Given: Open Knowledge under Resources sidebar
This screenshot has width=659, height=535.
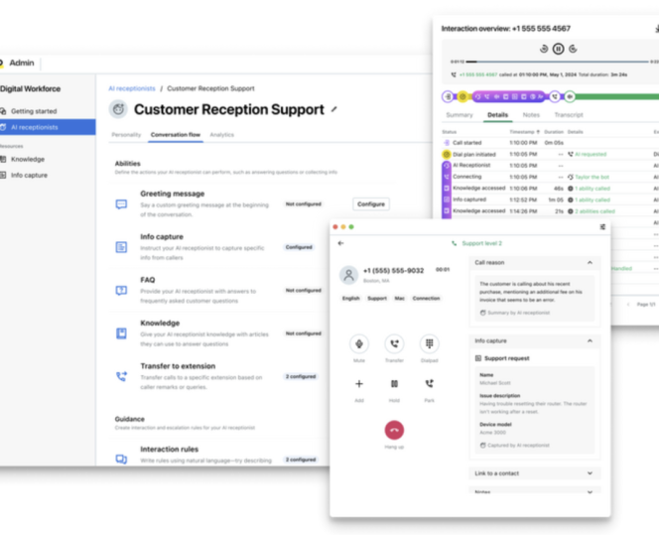Looking at the screenshot, I should coord(28,159).
